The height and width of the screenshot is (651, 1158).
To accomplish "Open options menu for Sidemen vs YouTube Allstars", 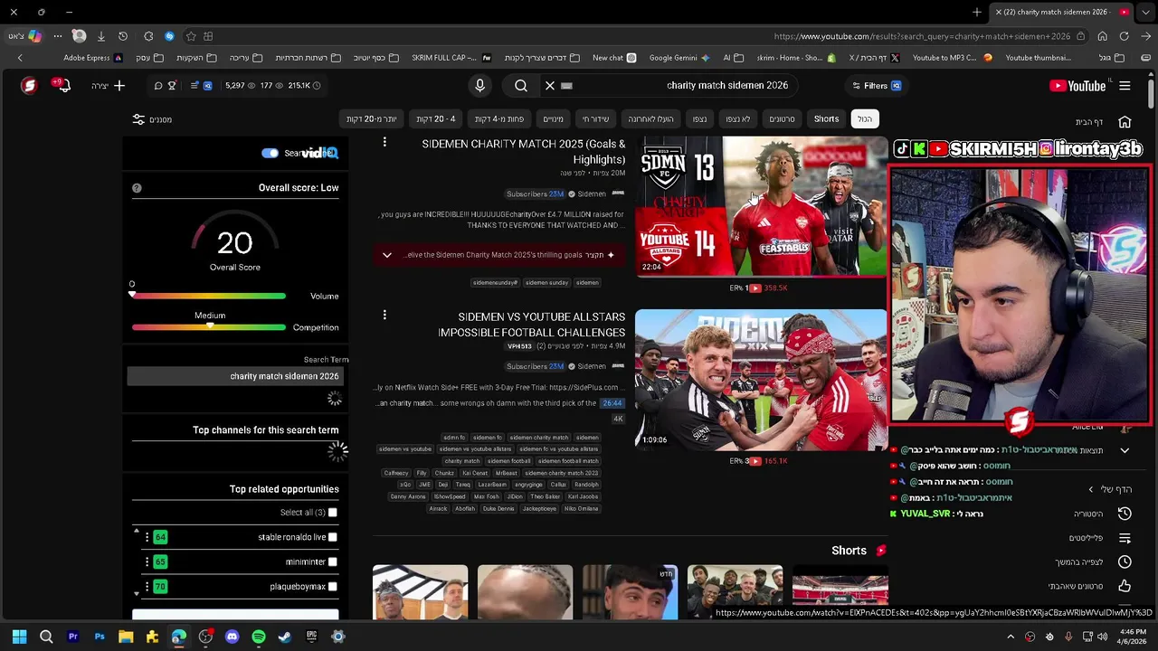I will tap(384, 315).
